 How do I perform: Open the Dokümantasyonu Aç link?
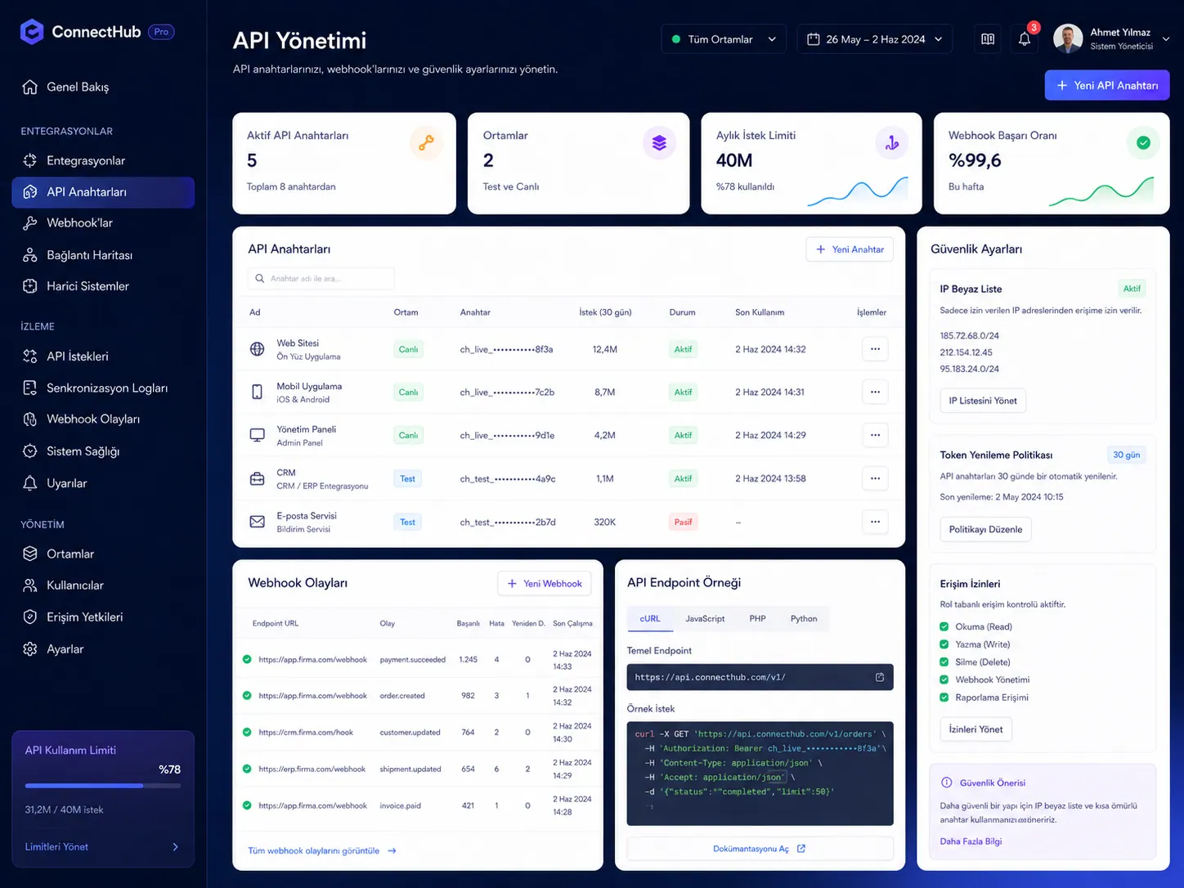click(x=760, y=849)
